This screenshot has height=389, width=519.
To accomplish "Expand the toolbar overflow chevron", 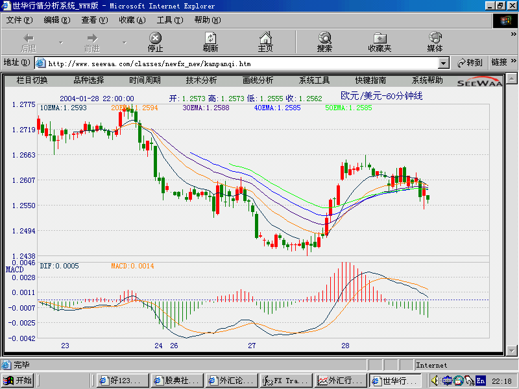I will coord(513,34).
